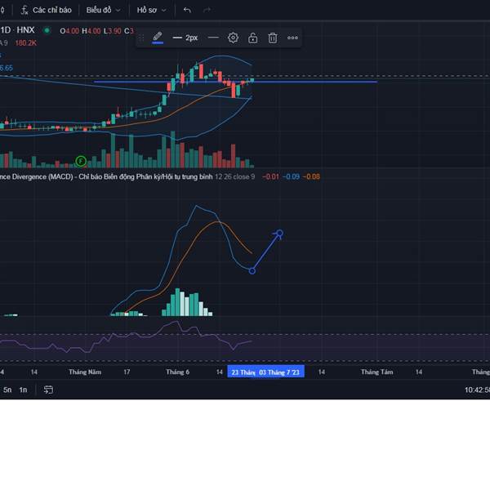Viewport: 490px width, 490px height.
Task: Open the Hồ sơ dropdown
Action: coord(151,11)
